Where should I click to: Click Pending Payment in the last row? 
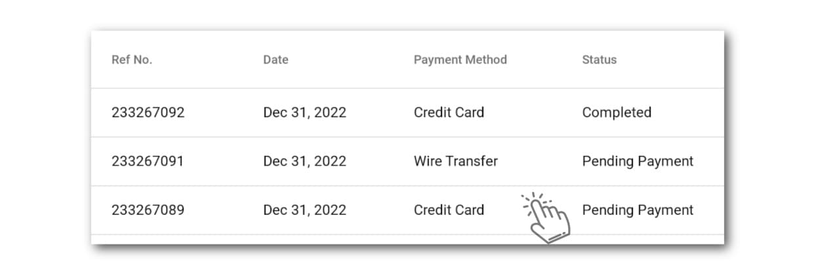pos(638,210)
